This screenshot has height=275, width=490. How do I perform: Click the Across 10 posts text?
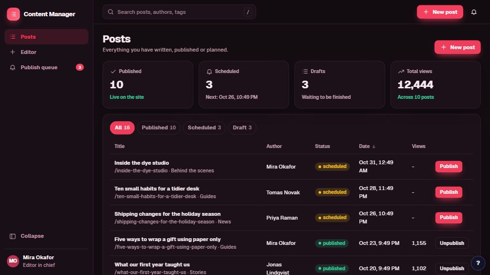(x=416, y=97)
